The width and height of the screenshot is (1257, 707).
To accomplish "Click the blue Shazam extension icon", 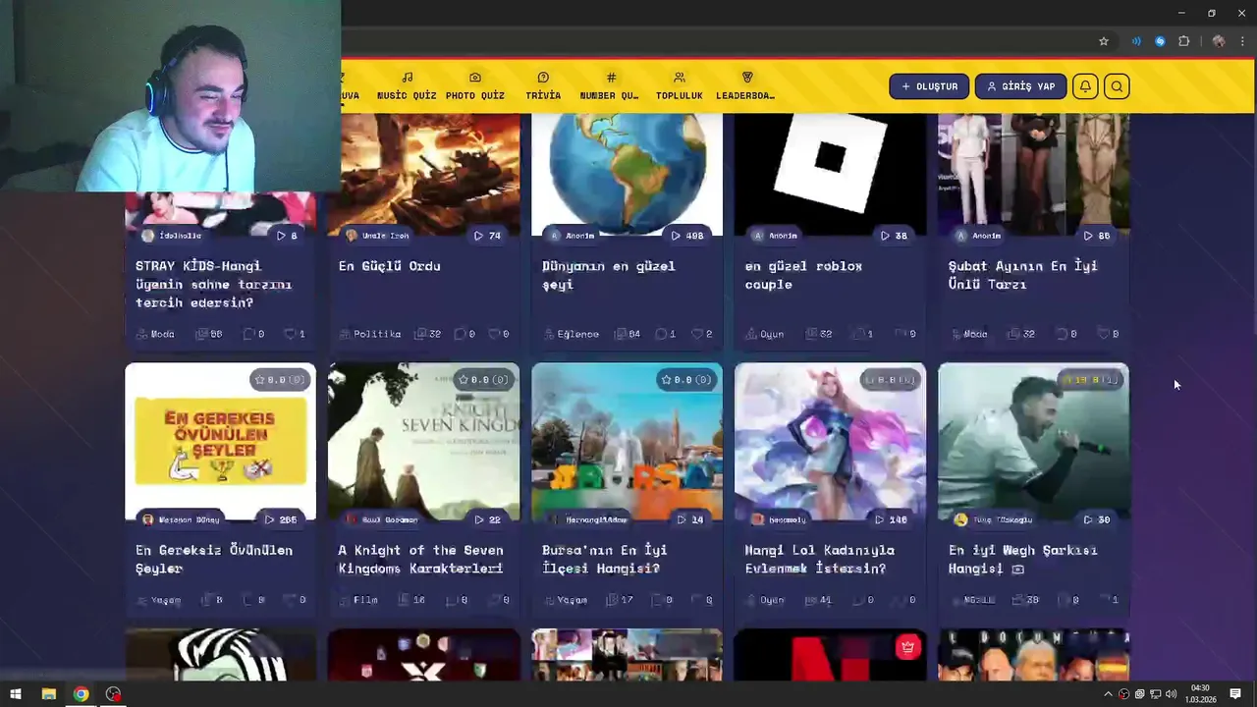I will (x=1160, y=41).
